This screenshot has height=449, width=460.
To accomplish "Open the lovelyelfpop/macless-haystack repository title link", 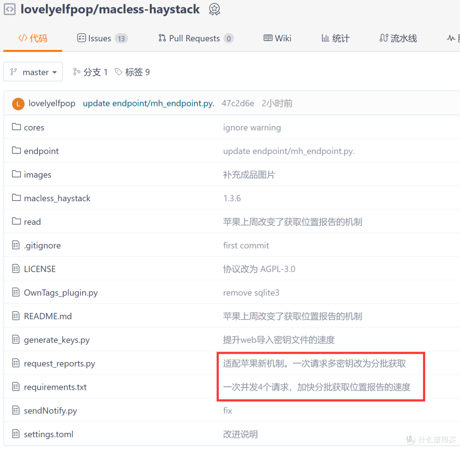I will 110,9.
